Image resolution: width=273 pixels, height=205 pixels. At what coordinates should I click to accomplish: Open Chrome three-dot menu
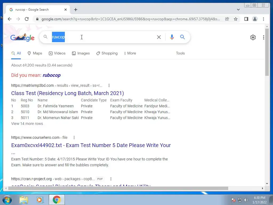click(x=264, y=19)
